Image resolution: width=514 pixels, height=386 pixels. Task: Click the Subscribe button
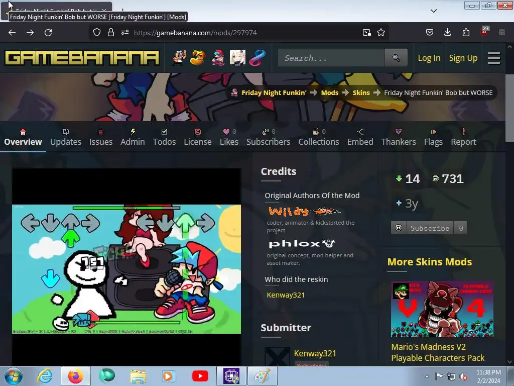(x=429, y=228)
